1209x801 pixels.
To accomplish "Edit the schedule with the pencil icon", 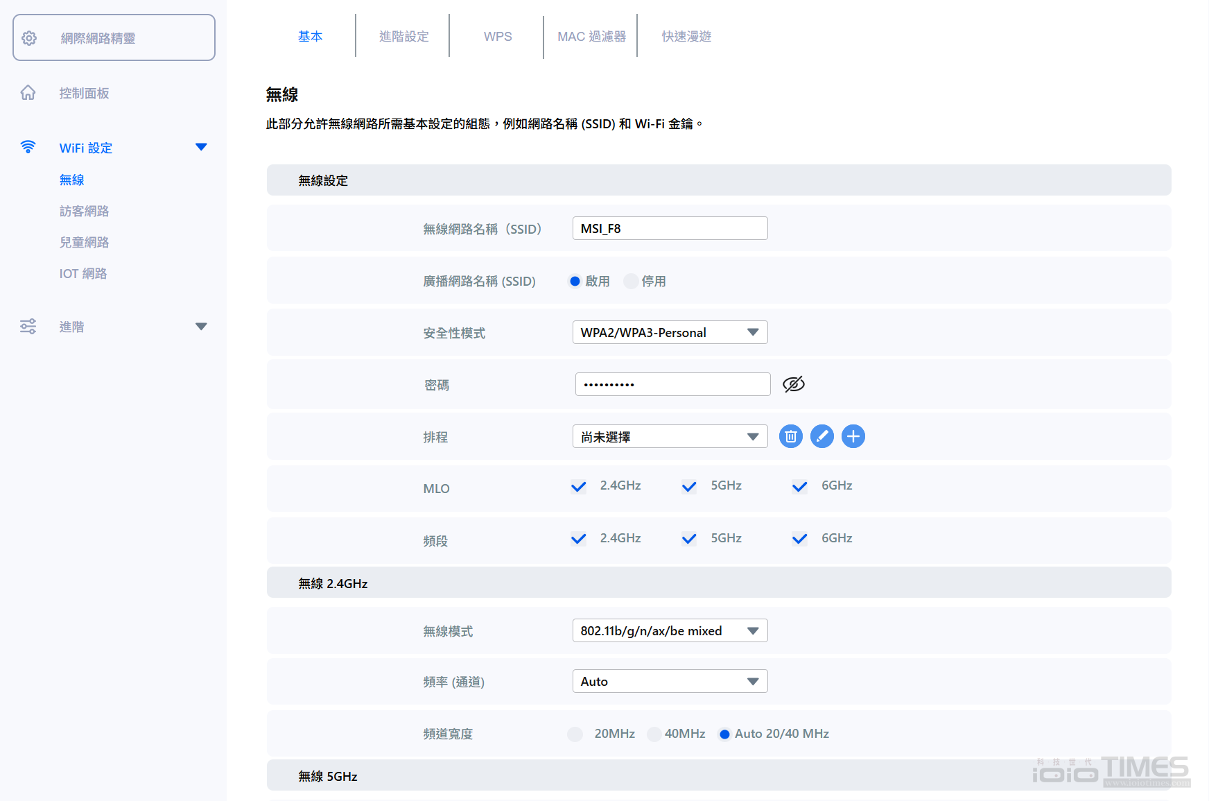I will 821,436.
